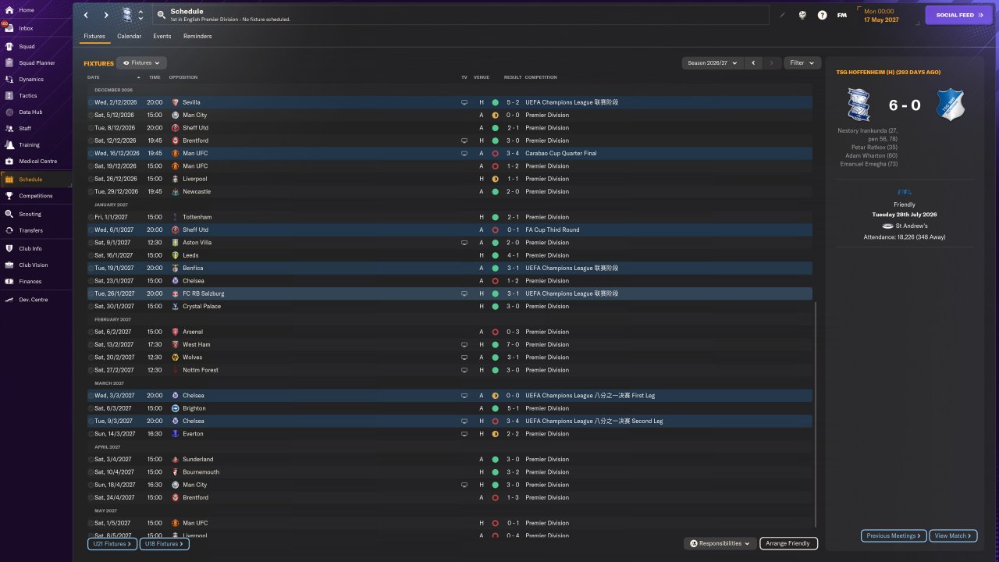
Task: Select the checkbox for the Tue 8/12/2026 fixture
Action: click(x=91, y=128)
